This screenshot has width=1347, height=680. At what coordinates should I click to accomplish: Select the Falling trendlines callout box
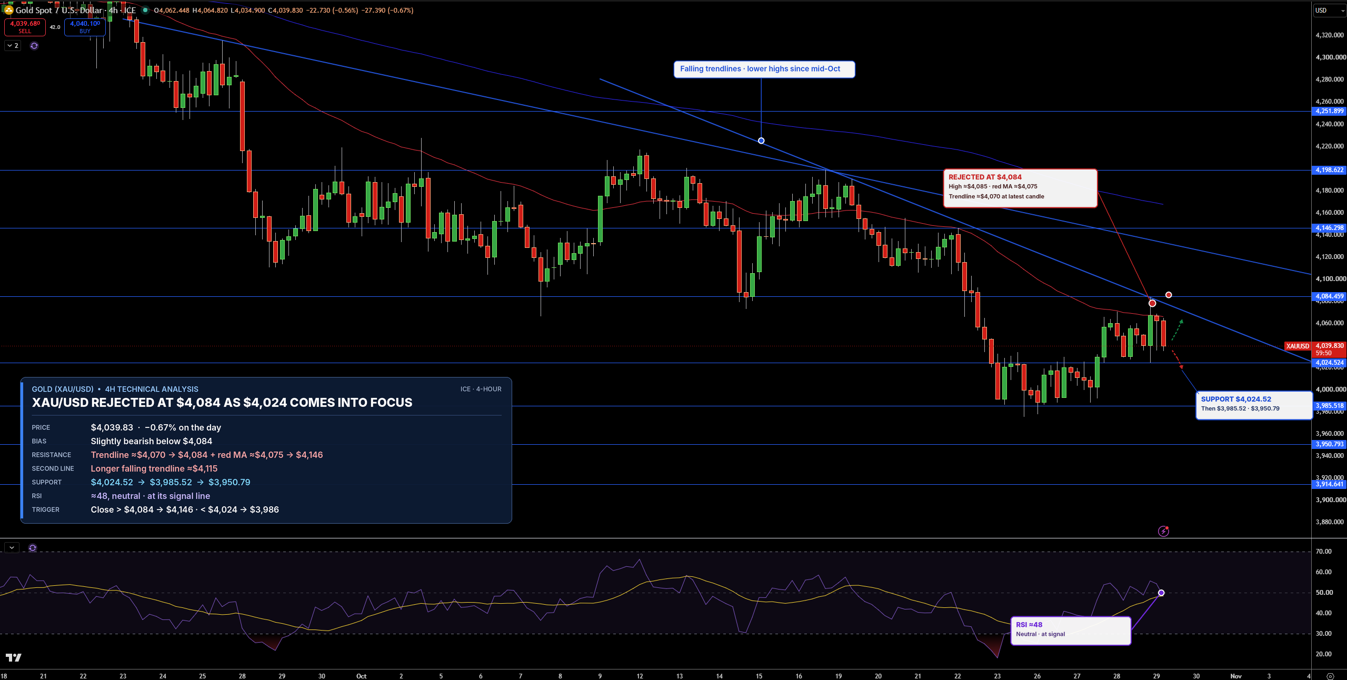[764, 69]
